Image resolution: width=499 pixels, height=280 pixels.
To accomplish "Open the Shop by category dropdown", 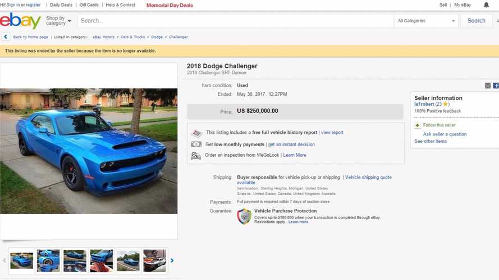I will pyautogui.click(x=58, y=21).
